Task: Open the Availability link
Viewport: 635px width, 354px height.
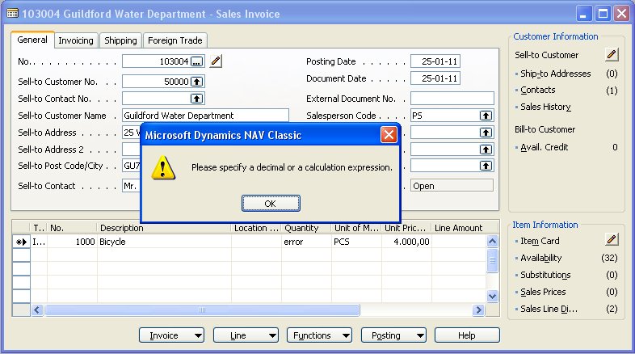Action: pos(541,258)
